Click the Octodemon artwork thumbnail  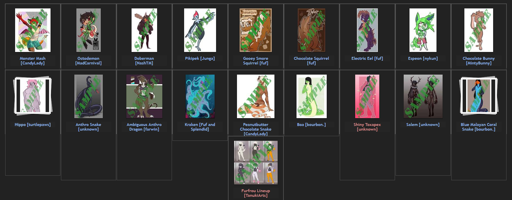[x=89, y=30]
